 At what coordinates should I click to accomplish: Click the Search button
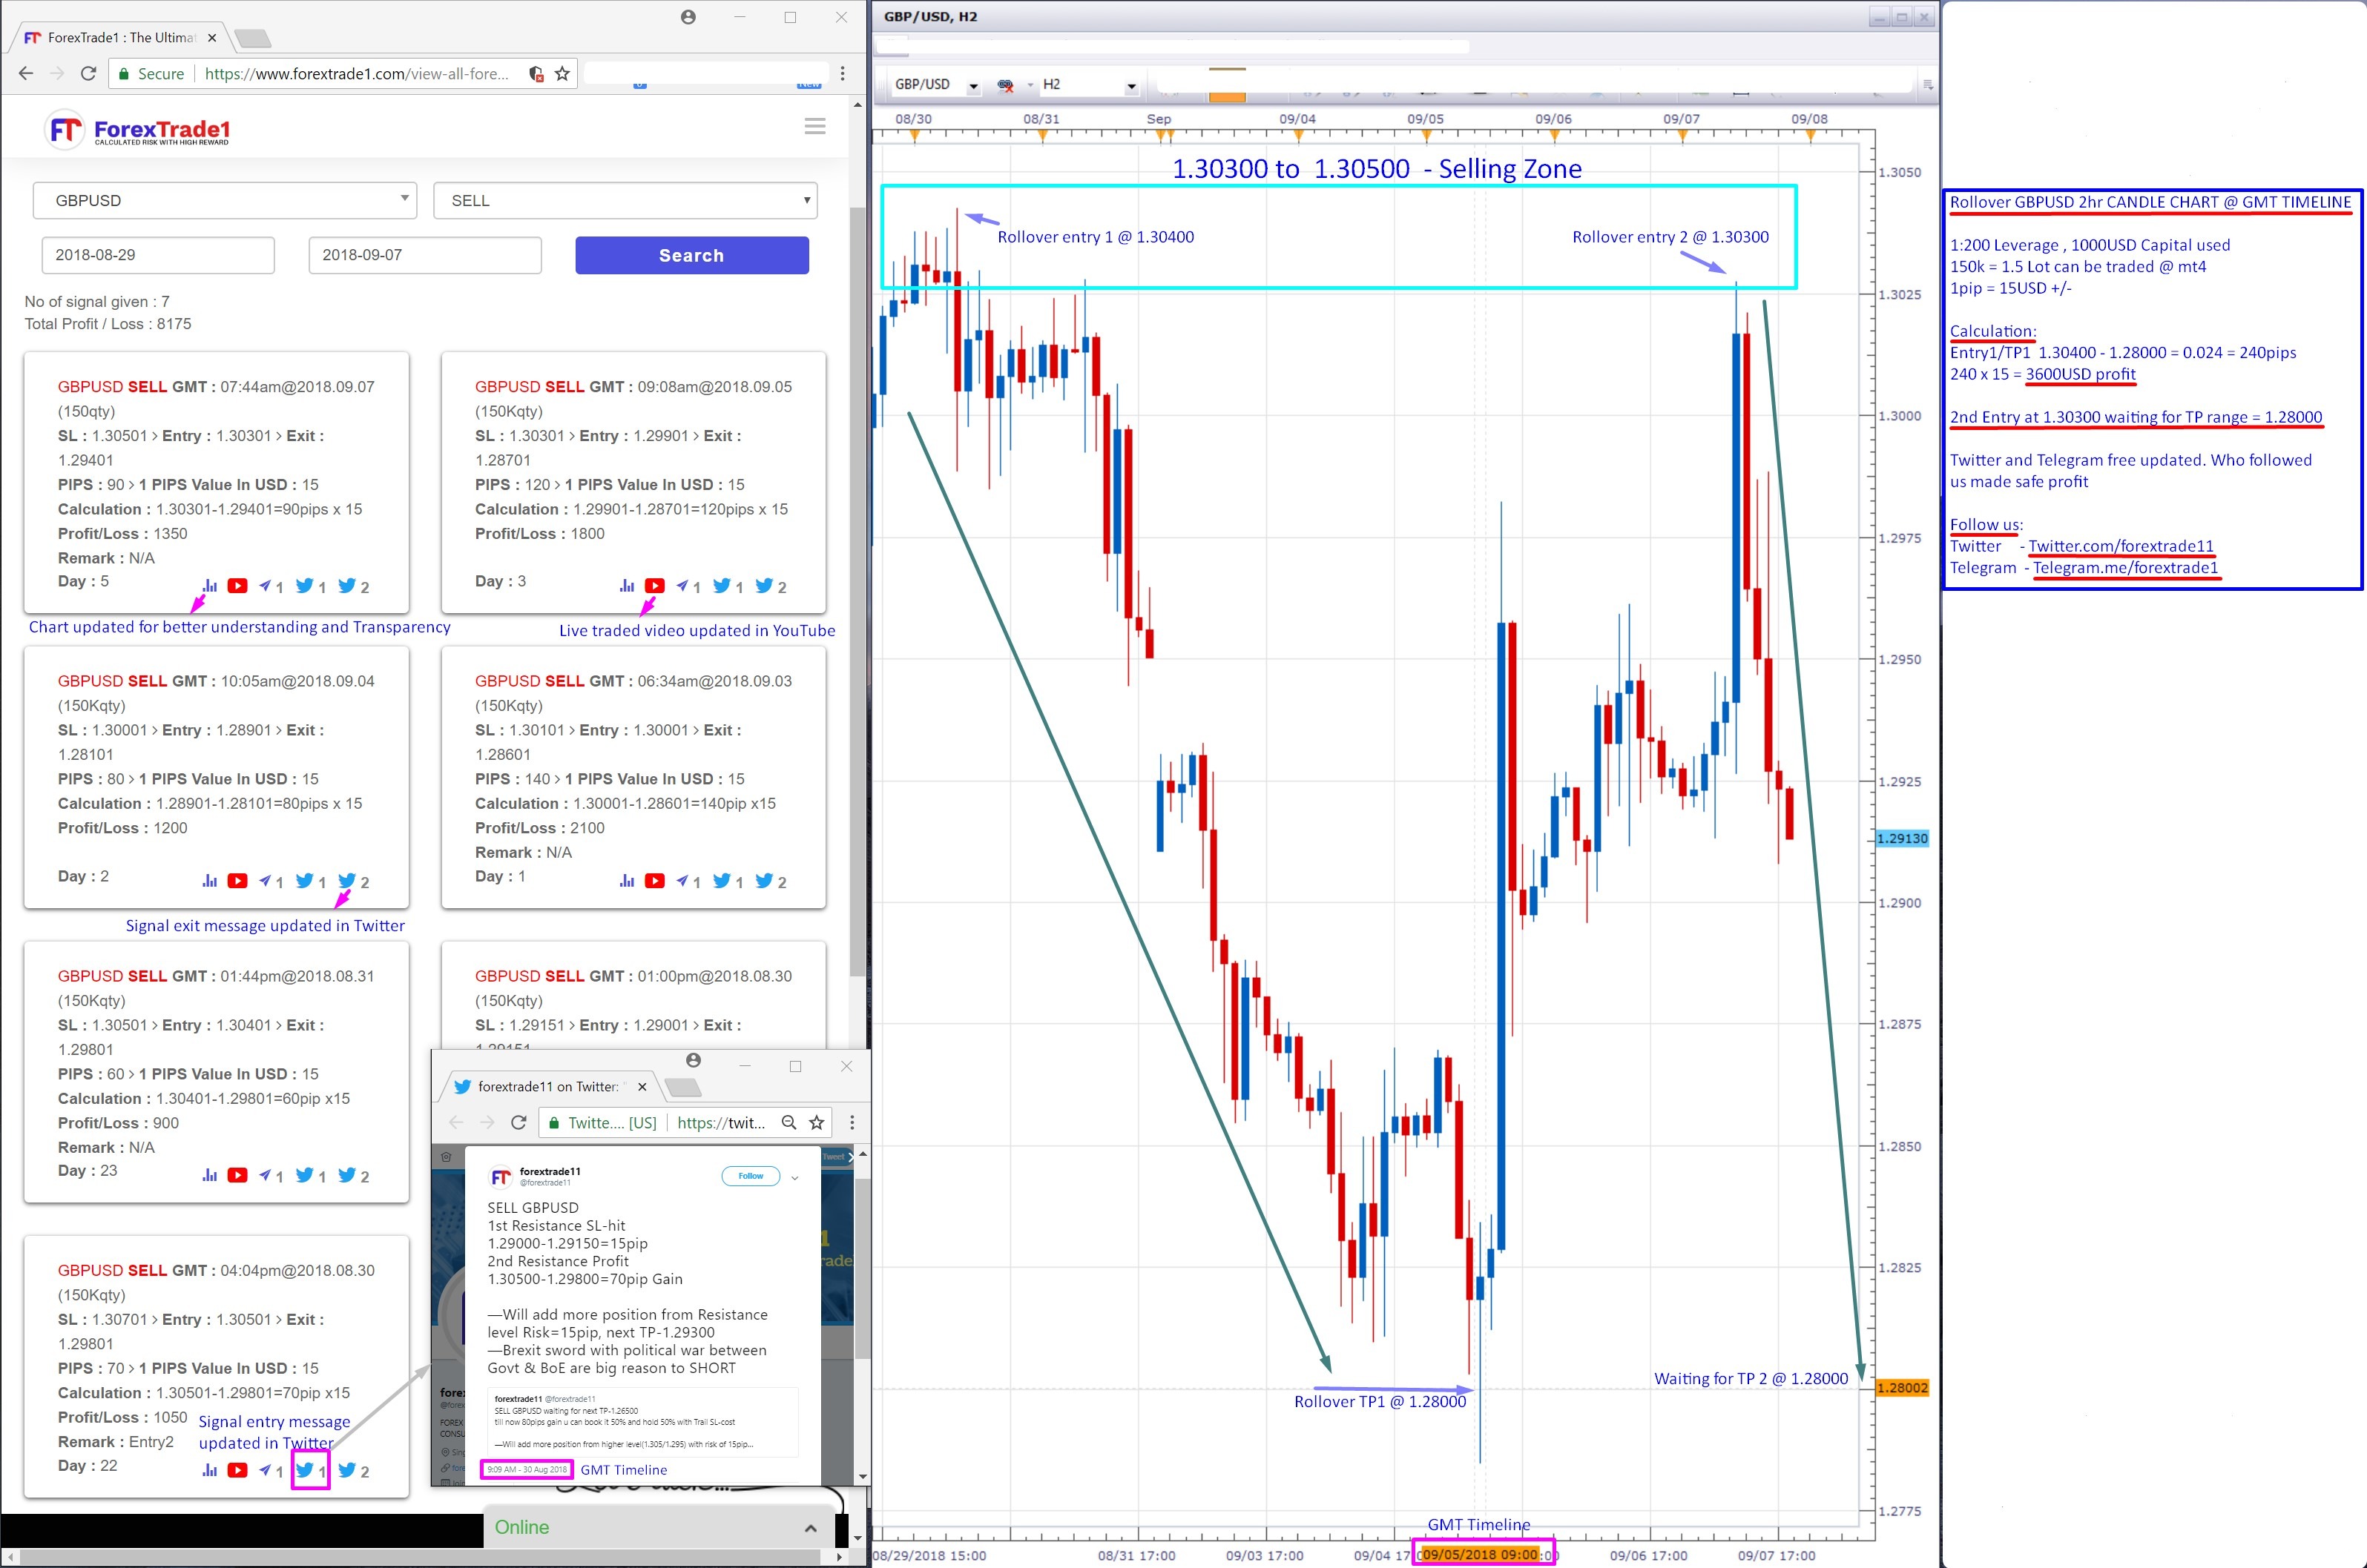691,255
